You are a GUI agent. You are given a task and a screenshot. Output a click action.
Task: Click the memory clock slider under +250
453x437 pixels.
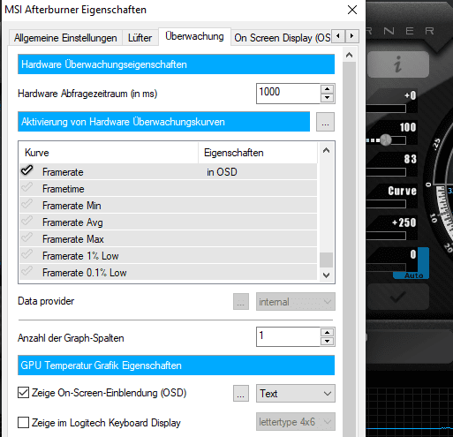click(x=386, y=236)
